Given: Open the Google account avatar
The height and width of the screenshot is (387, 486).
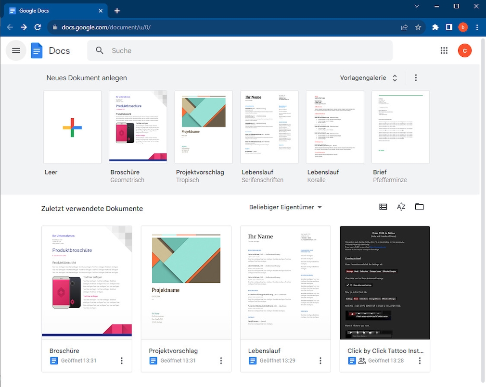Looking at the screenshot, I should 464,50.
